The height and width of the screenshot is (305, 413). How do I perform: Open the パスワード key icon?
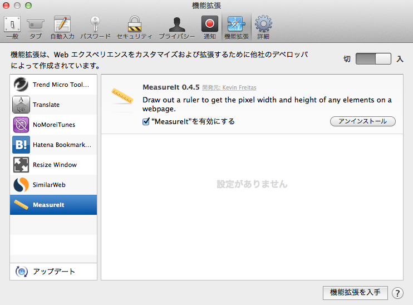pyautogui.click(x=95, y=24)
